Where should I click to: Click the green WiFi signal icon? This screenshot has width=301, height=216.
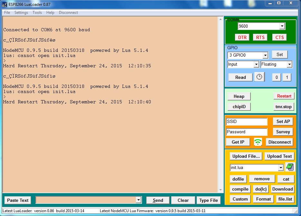tap(258, 142)
